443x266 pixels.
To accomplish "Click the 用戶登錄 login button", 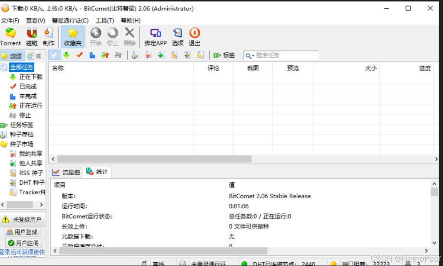I will (22, 232).
